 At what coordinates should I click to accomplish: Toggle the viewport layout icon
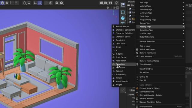click(x=118, y=7)
